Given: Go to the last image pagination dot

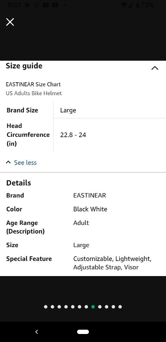Looking at the screenshot, I should (x=120, y=307).
